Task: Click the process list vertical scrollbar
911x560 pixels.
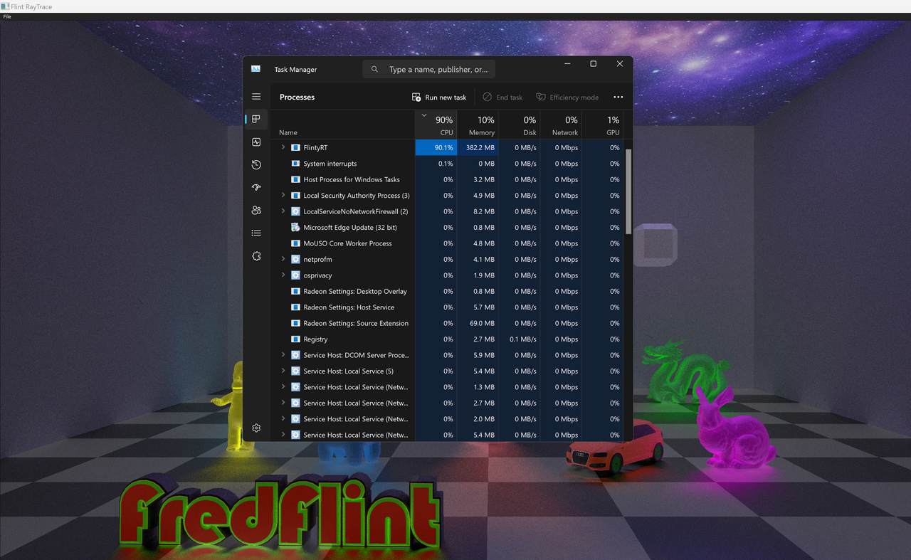Action: pos(628,192)
